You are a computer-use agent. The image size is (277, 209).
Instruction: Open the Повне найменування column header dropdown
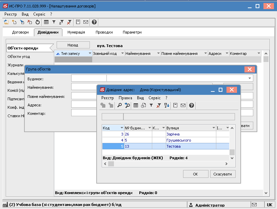click(205, 53)
